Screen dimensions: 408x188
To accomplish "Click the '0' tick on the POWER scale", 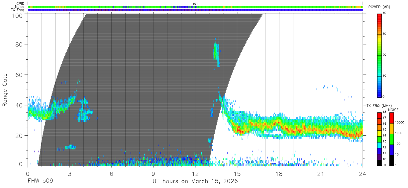I will (x=384, y=97).
